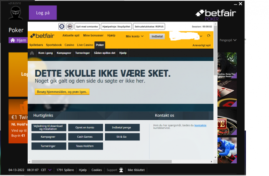Expand the Pengespil dropdown

click(228, 40)
